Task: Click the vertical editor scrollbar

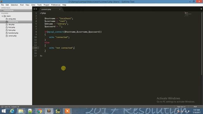Action: [202, 43]
